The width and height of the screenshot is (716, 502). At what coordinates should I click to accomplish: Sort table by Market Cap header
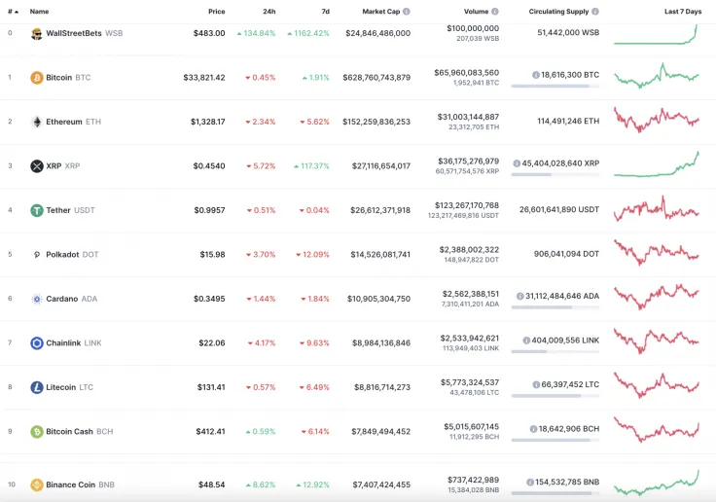[x=380, y=12]
